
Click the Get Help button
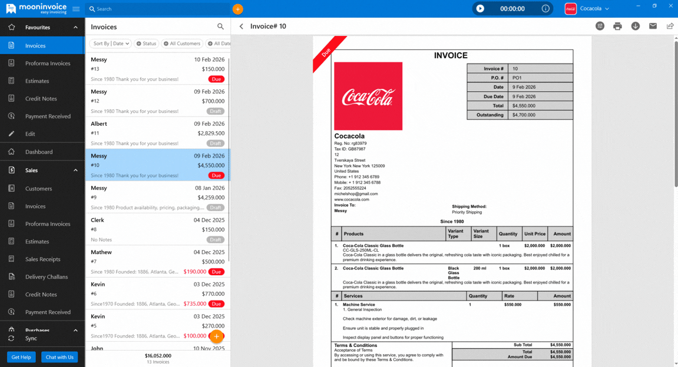point(21,357)
